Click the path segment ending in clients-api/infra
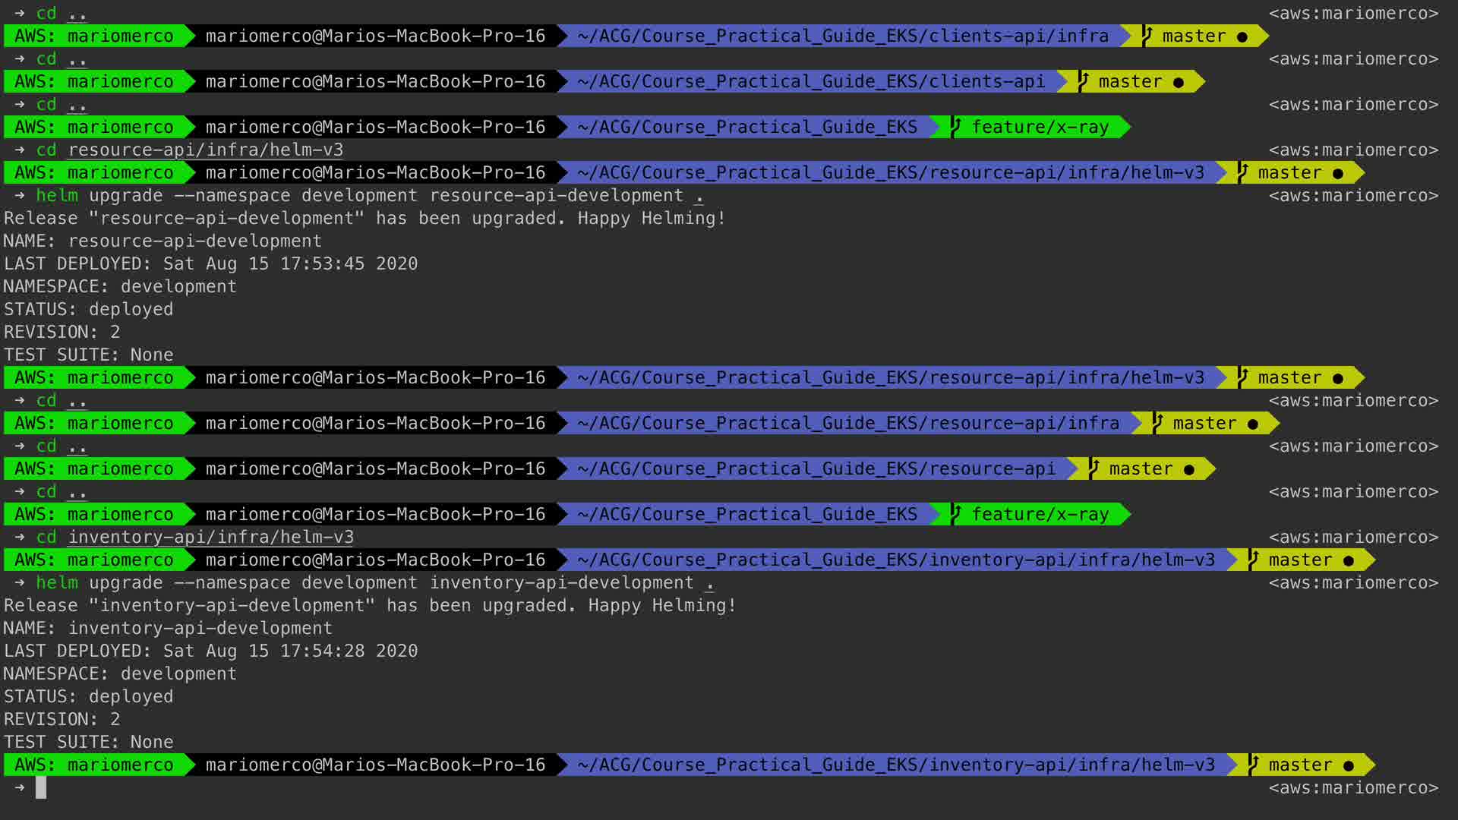 pos(842,36)
